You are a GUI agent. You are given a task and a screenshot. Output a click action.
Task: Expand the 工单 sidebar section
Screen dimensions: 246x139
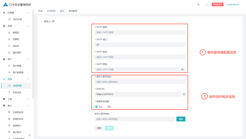(28, 99)
